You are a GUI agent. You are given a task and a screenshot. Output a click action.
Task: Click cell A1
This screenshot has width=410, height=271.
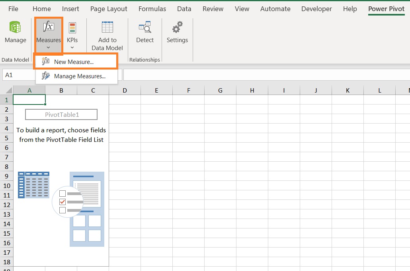click(x=29, y=100)
